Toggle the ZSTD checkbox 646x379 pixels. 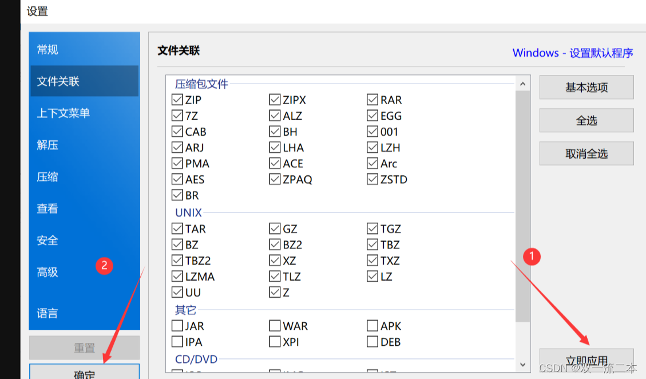click(x=372, y=179)
